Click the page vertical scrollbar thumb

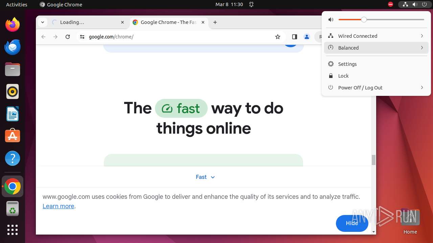tap(373, 160)
